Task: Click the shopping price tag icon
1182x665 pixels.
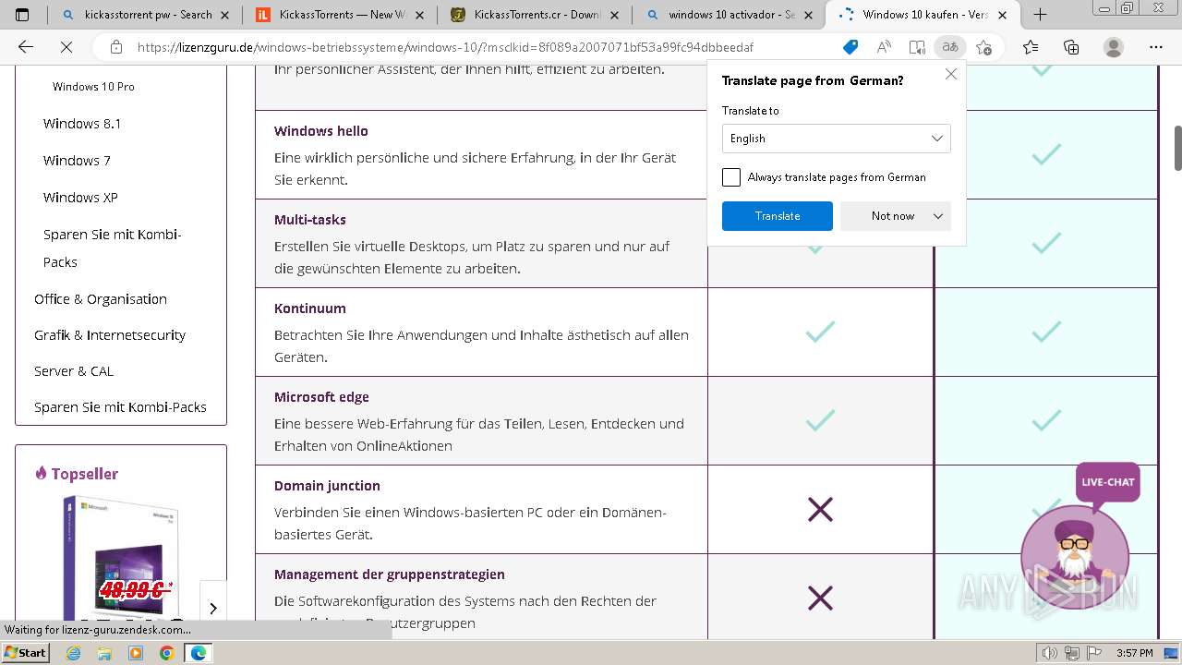Action: tap(850, 47)
